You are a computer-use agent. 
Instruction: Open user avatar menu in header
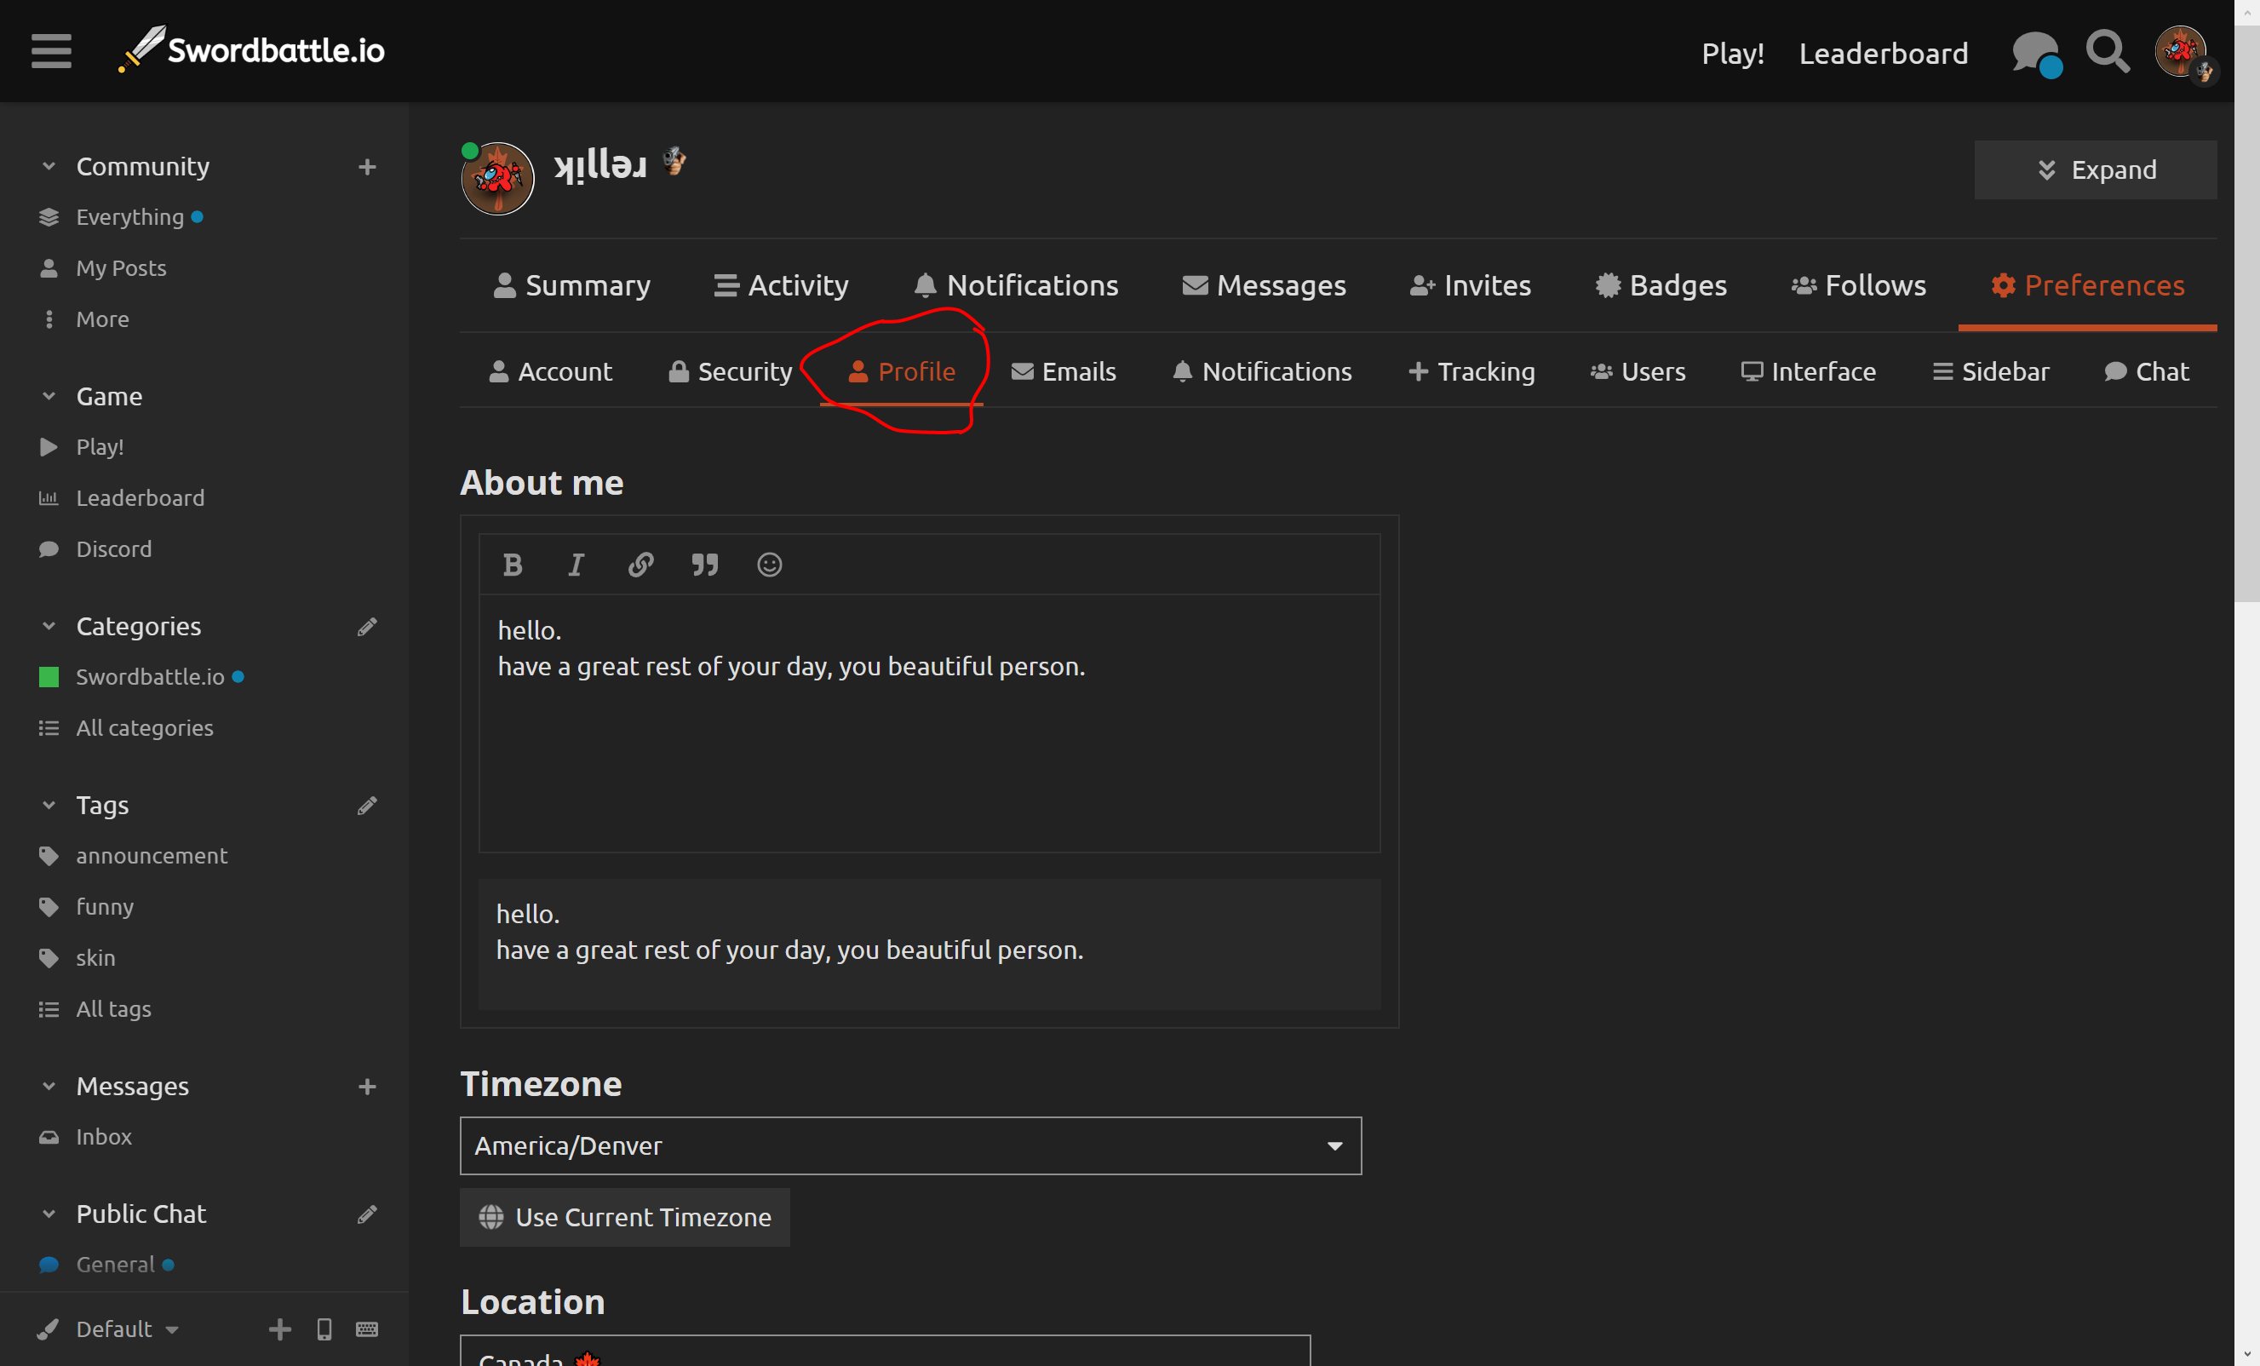click(x=2183, y=53)
